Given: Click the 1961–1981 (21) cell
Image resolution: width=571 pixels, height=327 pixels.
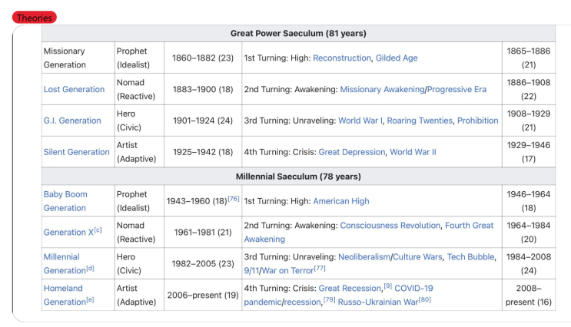Looking at the screenshot, I should point(203,233).
